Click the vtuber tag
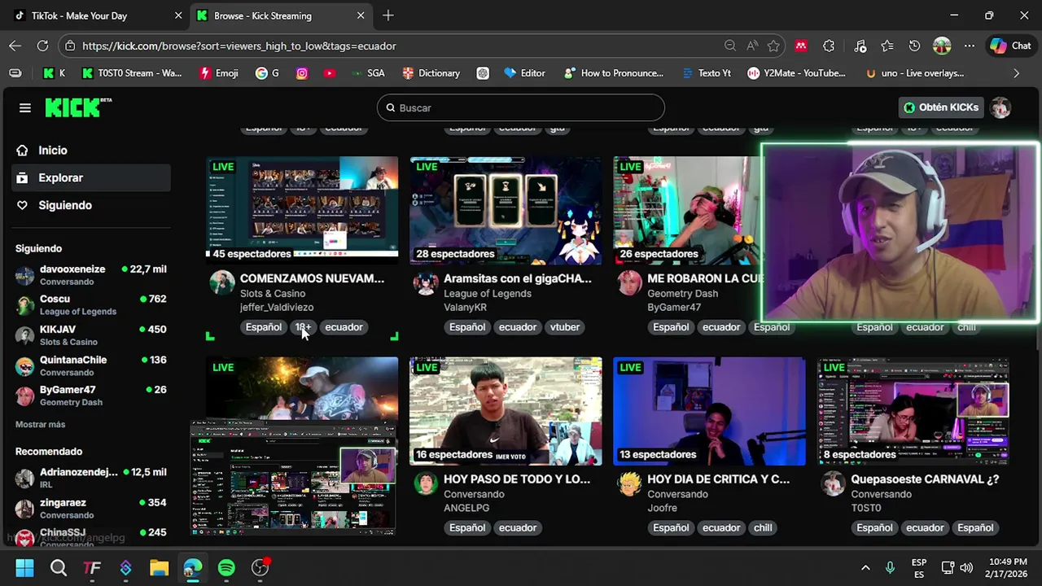 564,327
